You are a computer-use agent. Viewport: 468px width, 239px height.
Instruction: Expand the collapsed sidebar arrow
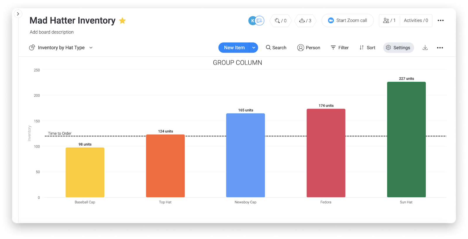coord(18,14)
